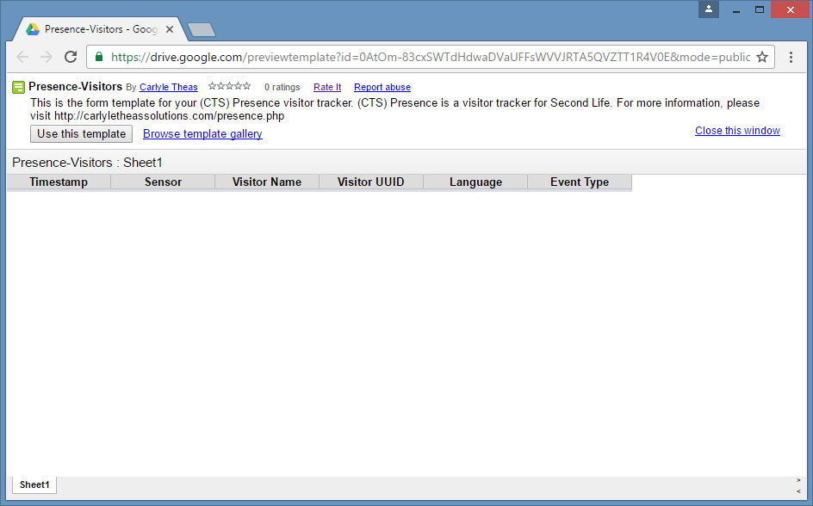Close the Presence-Visitors browser tab

(170, 29)
